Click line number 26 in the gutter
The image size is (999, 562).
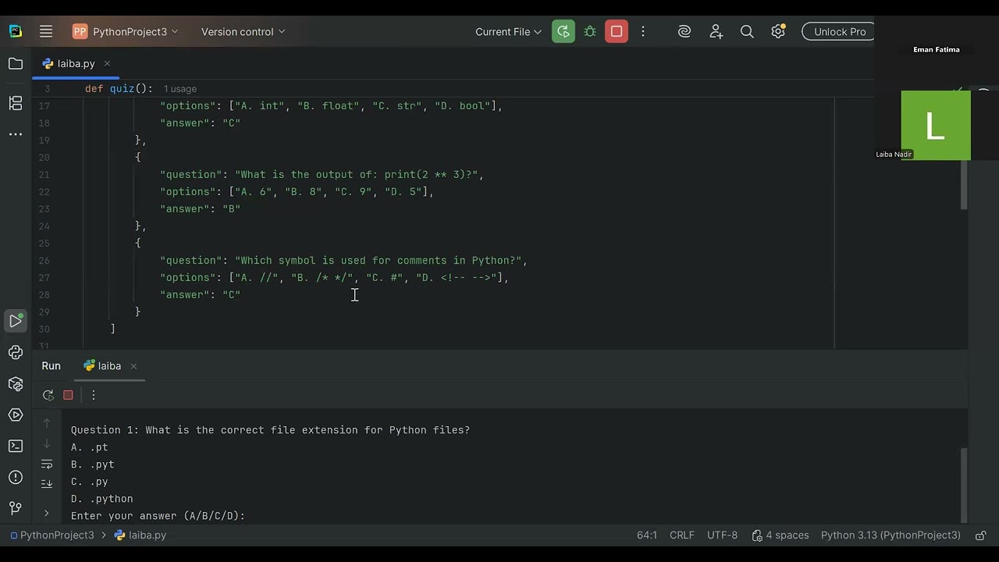44,261
